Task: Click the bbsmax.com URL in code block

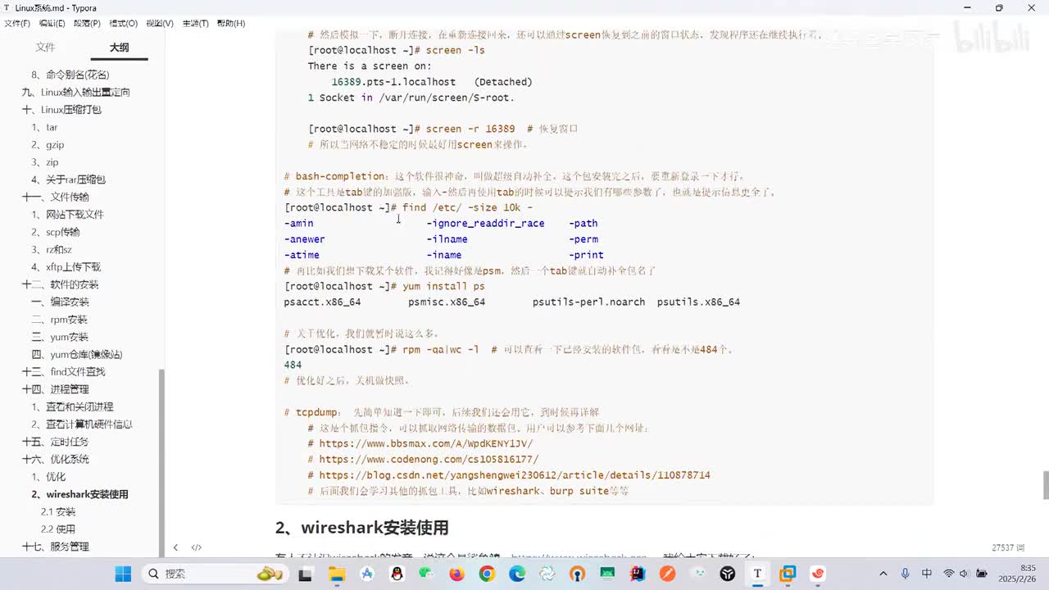Action: point(425,443)
